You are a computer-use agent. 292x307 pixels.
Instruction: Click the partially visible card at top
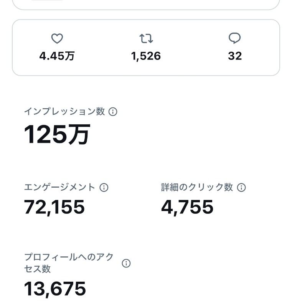click(146, 5)
